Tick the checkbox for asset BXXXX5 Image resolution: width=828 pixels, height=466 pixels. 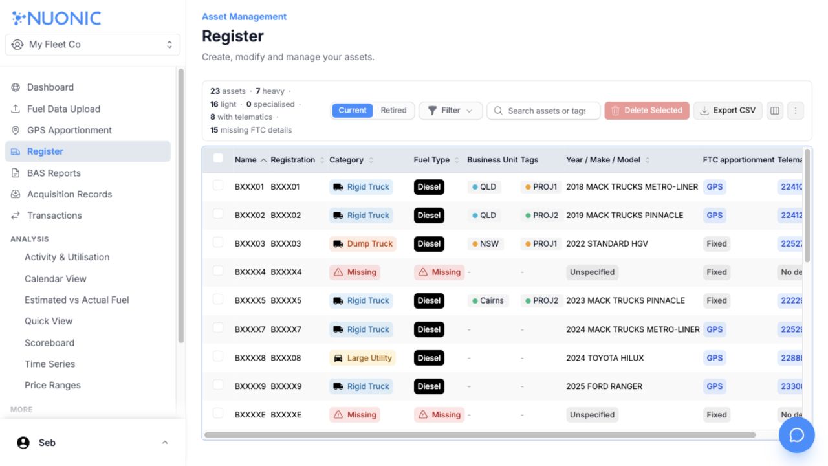click(x=218, y=299)
